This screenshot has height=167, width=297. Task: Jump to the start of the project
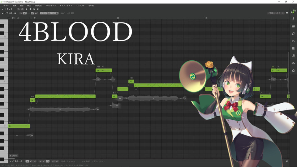34,9
